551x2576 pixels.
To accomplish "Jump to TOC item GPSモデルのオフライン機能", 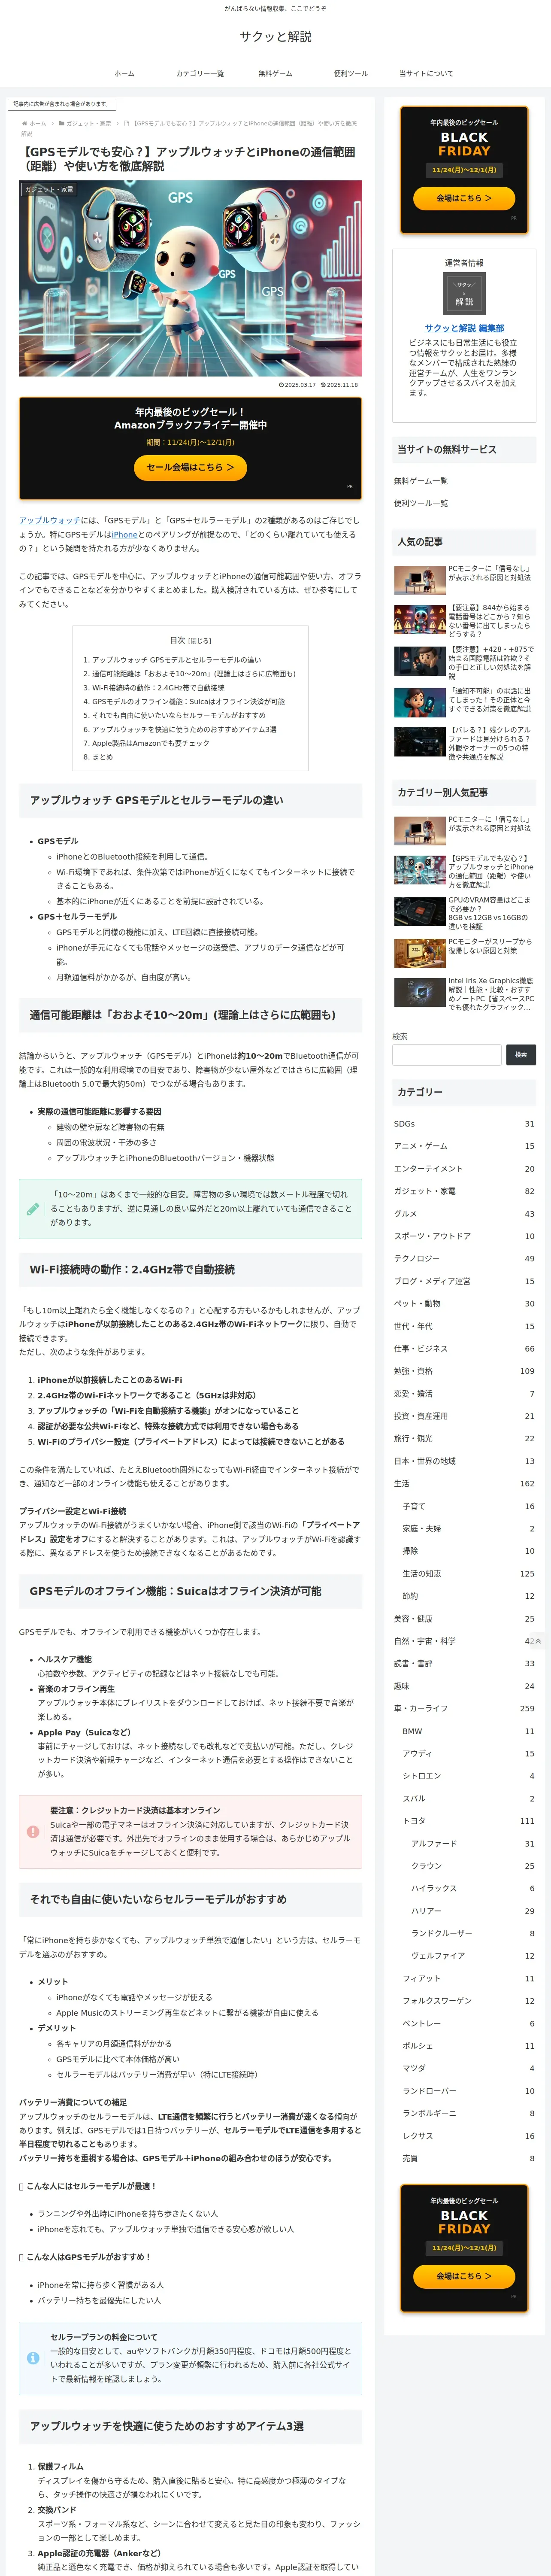I will click(x=188, y=702).
